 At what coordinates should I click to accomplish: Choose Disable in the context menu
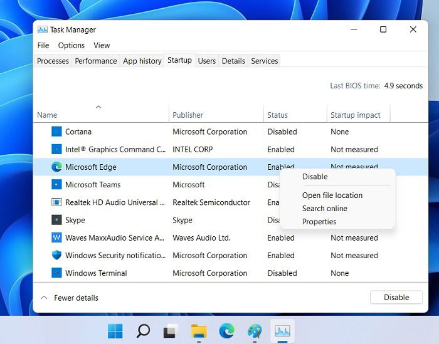pos(315,177)
